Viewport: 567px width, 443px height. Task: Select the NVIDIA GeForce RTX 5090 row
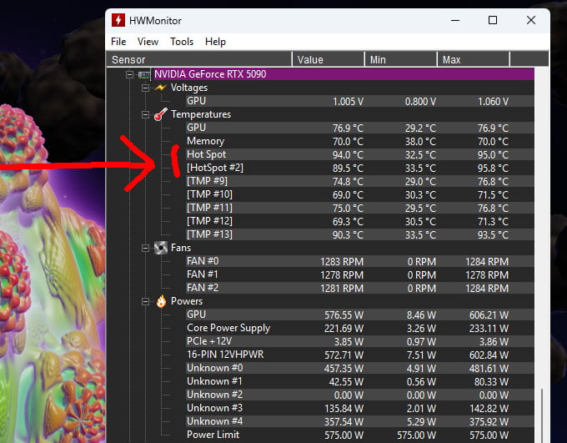pyautogui.click(x=344, y=74)
